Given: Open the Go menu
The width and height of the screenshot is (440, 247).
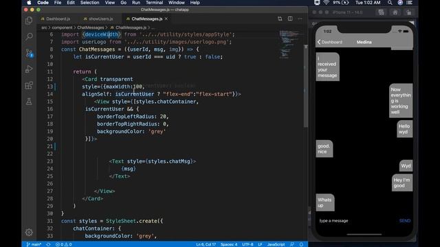Looking at the screenshot, I should point(124,3).
